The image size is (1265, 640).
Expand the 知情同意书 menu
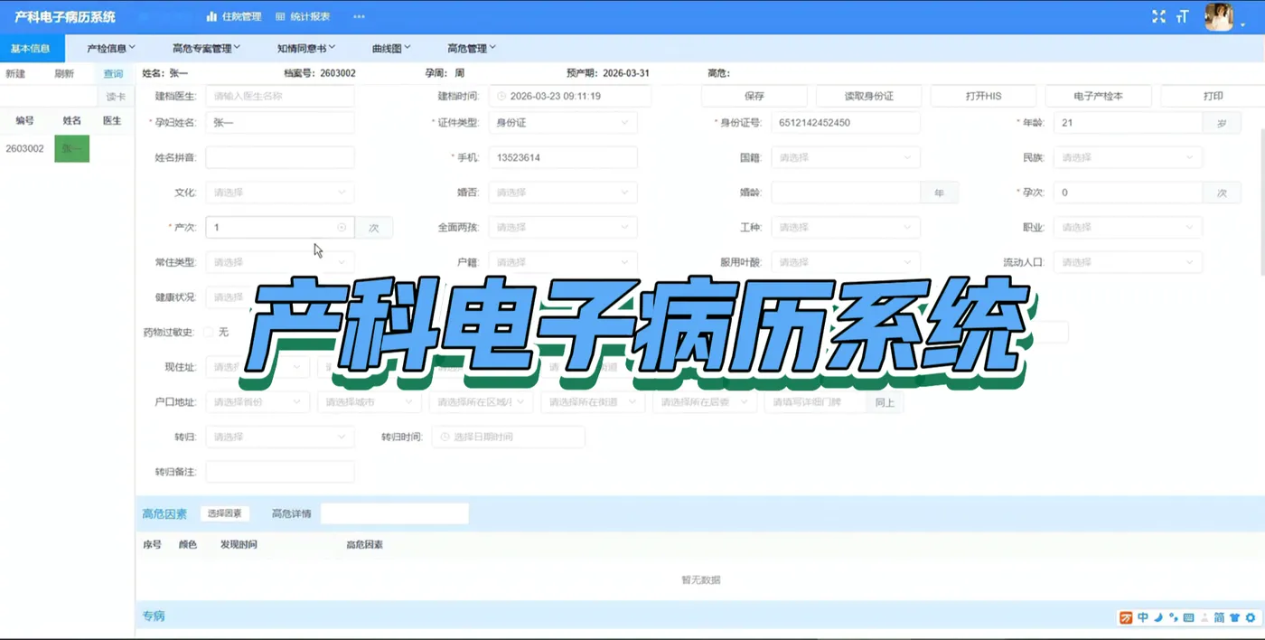coord(306,48)
